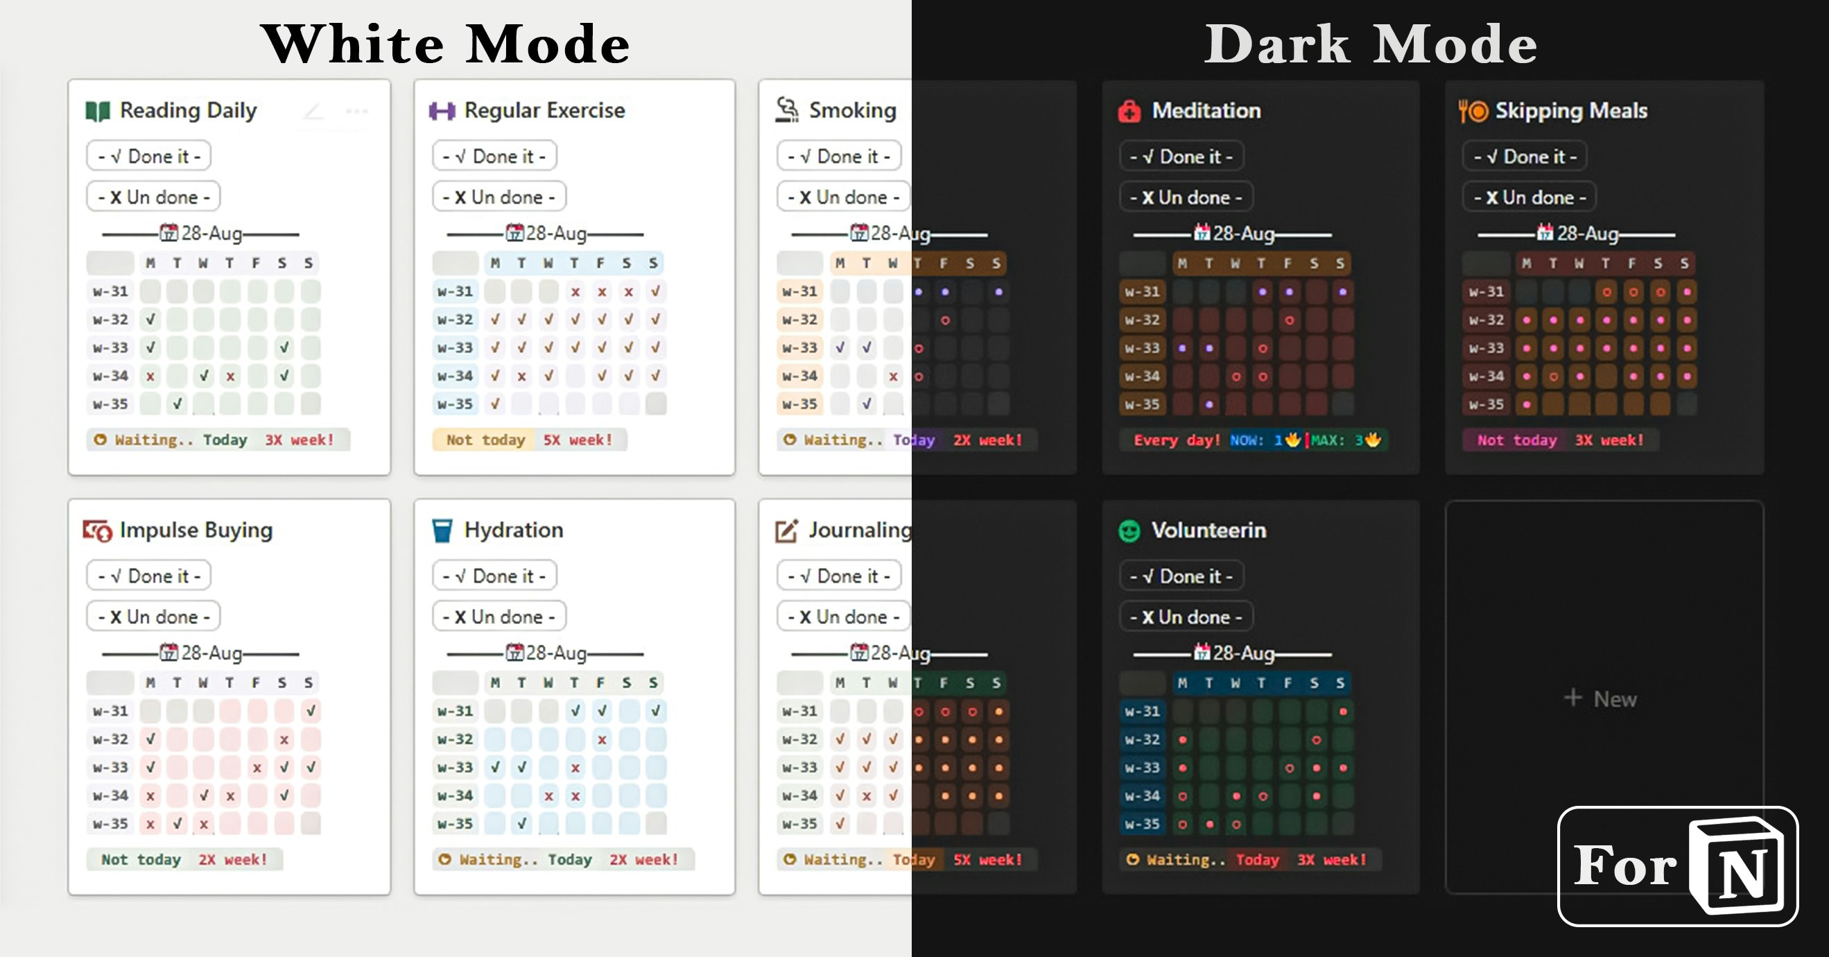Click Not today tag in Regular Exercise
Image resolution: width=1829 pixels, height=957 pixels.
485,440
